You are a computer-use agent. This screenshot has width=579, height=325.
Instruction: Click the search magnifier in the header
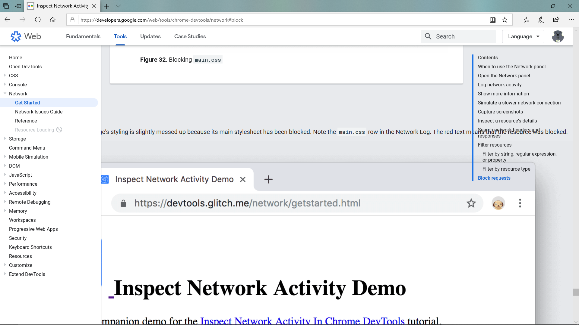[x=428, y=36]
